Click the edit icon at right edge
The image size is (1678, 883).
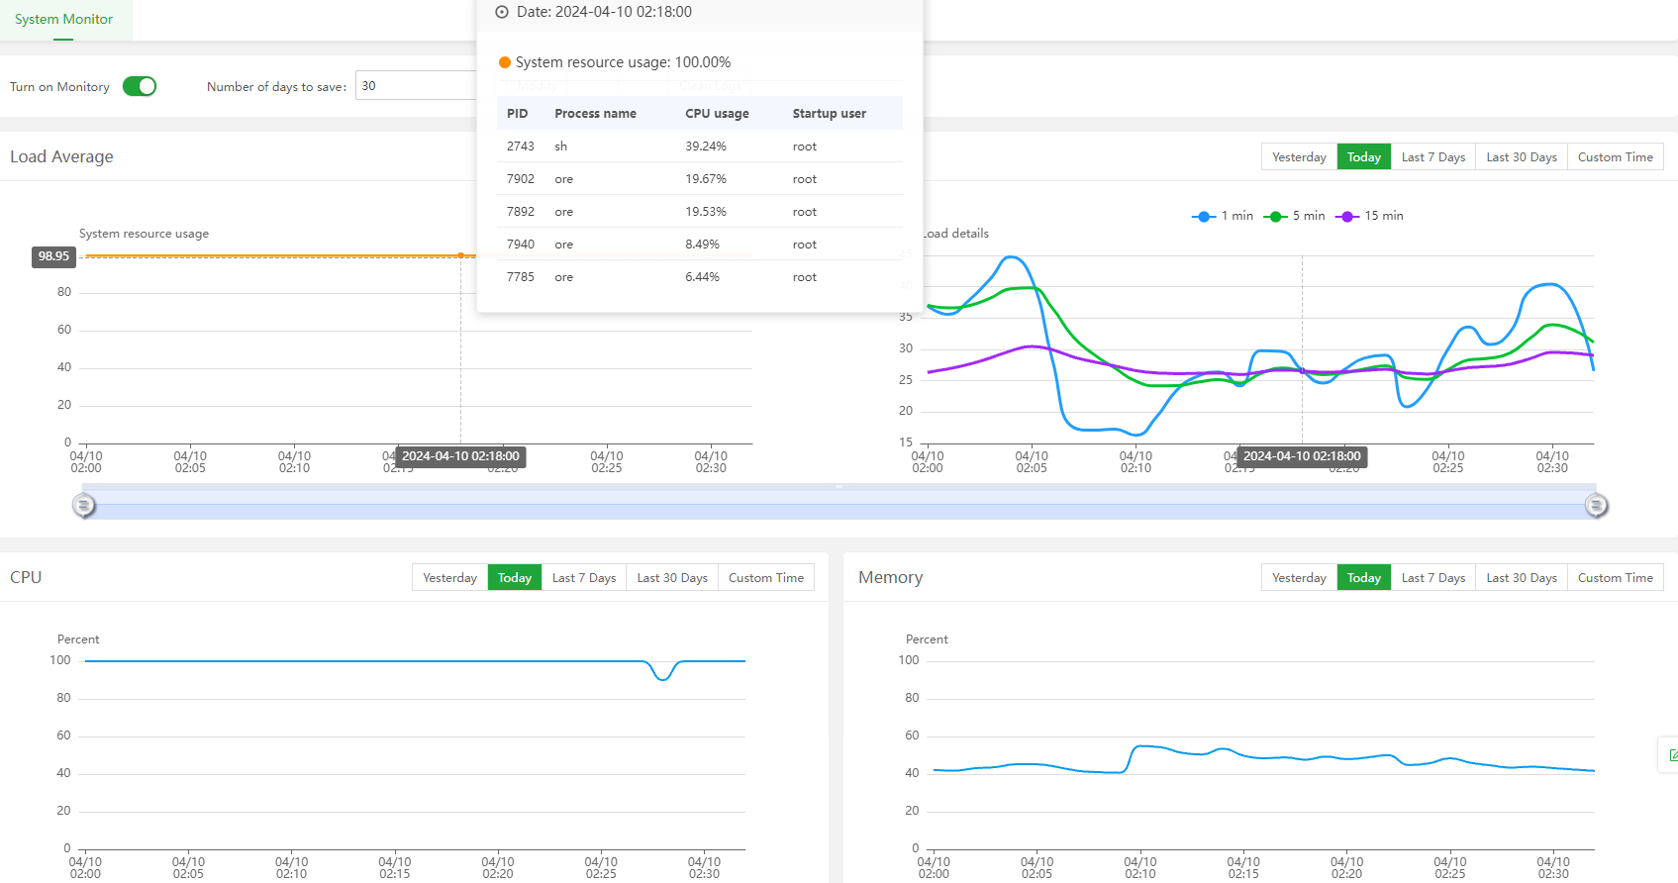1671,755
